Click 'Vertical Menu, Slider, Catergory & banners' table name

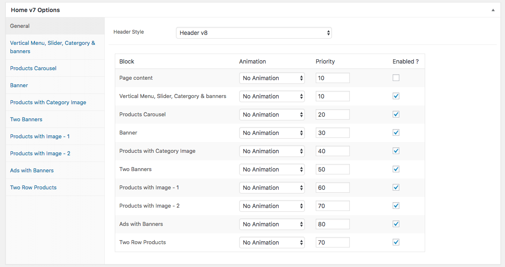pyautogui.click(x=173, y=96)
